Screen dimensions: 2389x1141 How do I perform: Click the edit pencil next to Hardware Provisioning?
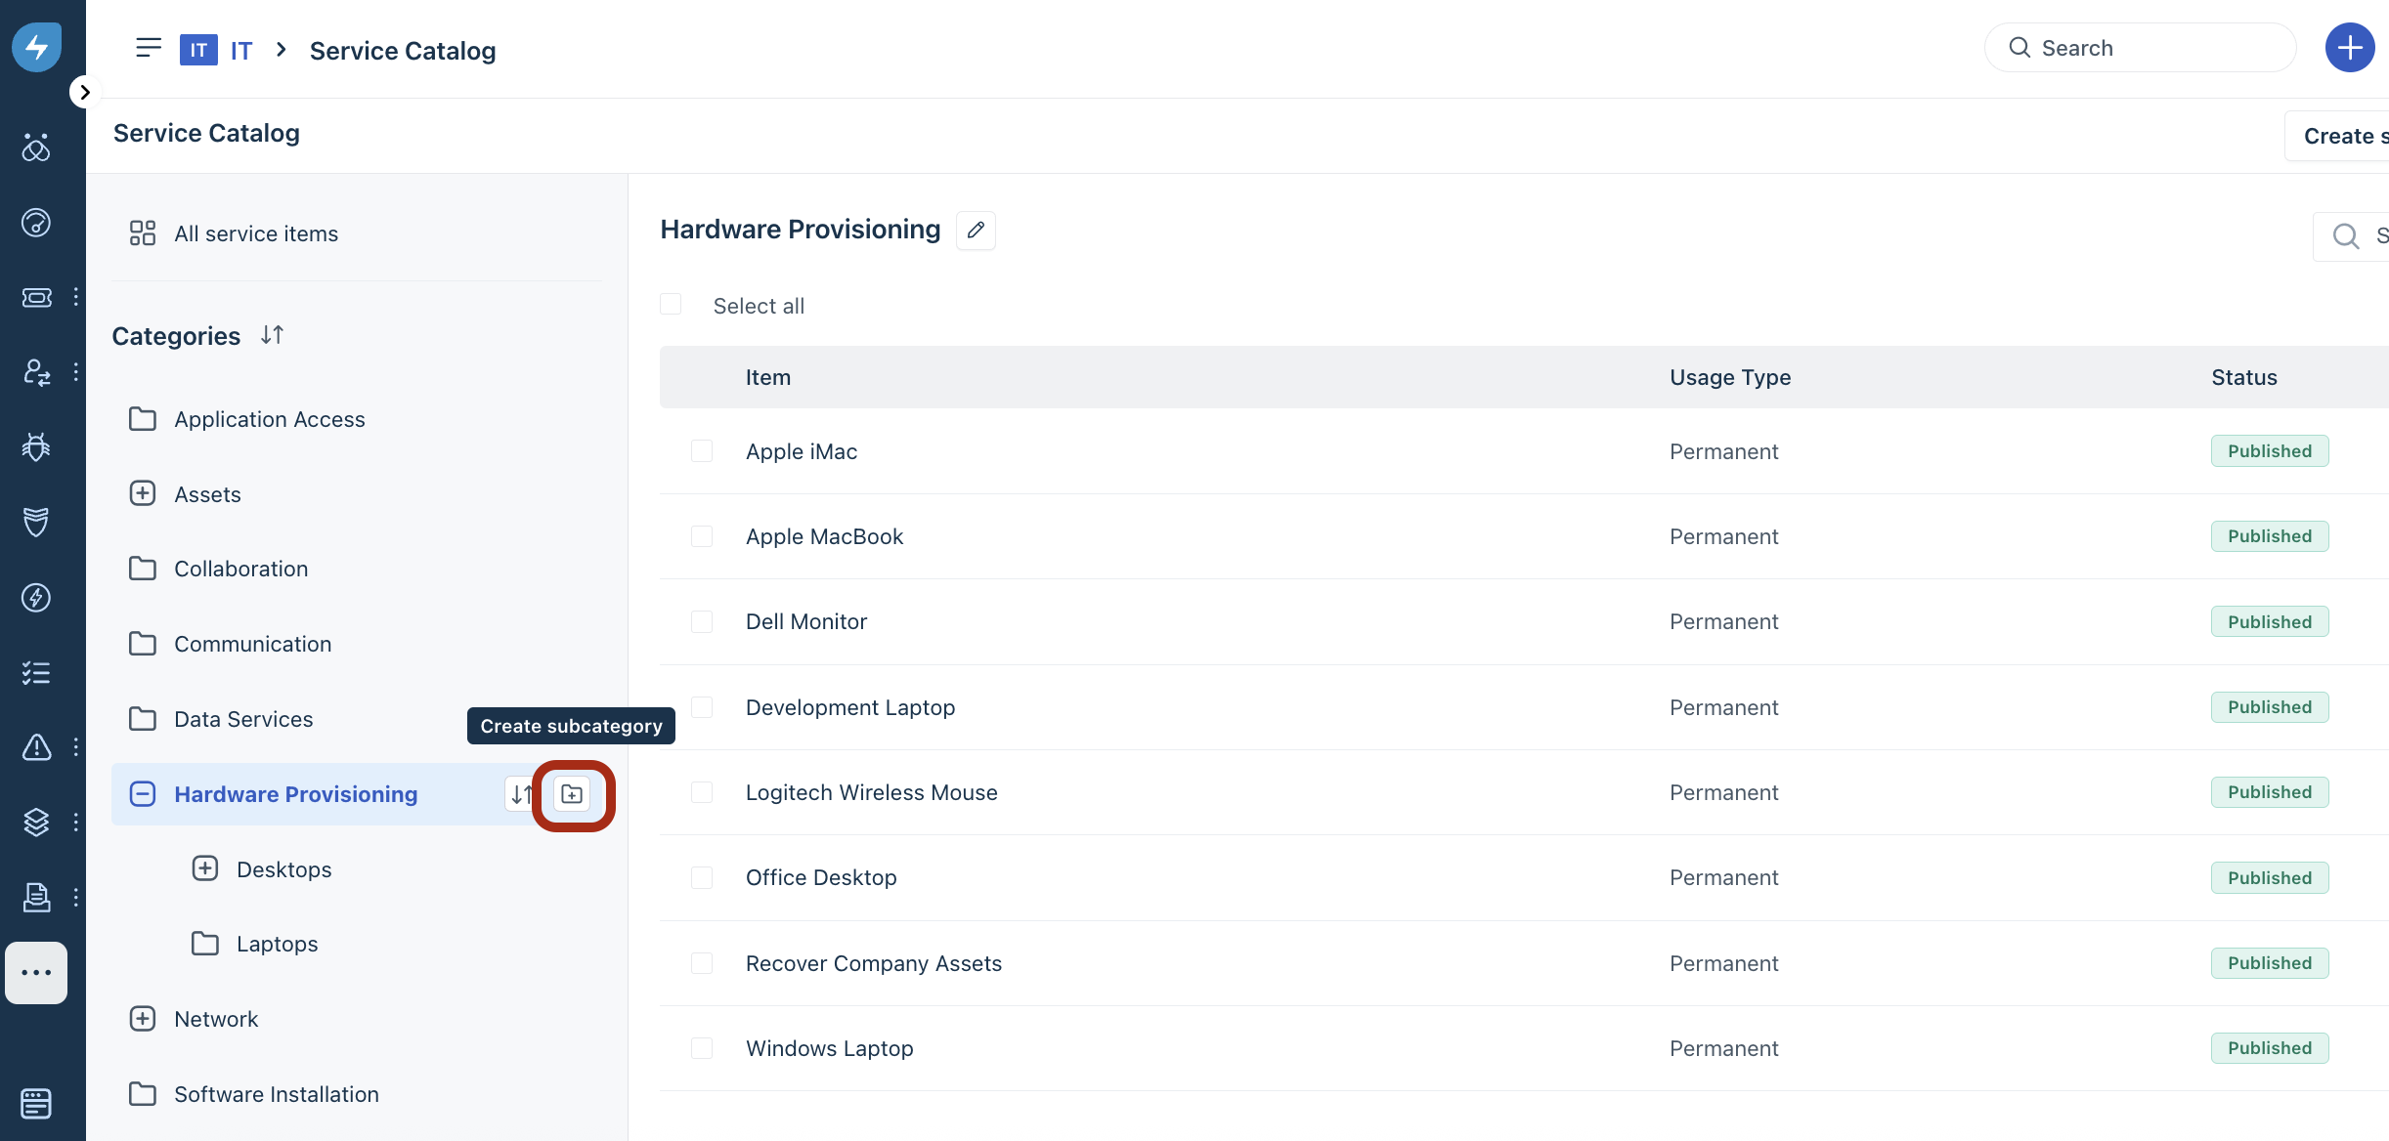tap(976, 230)
